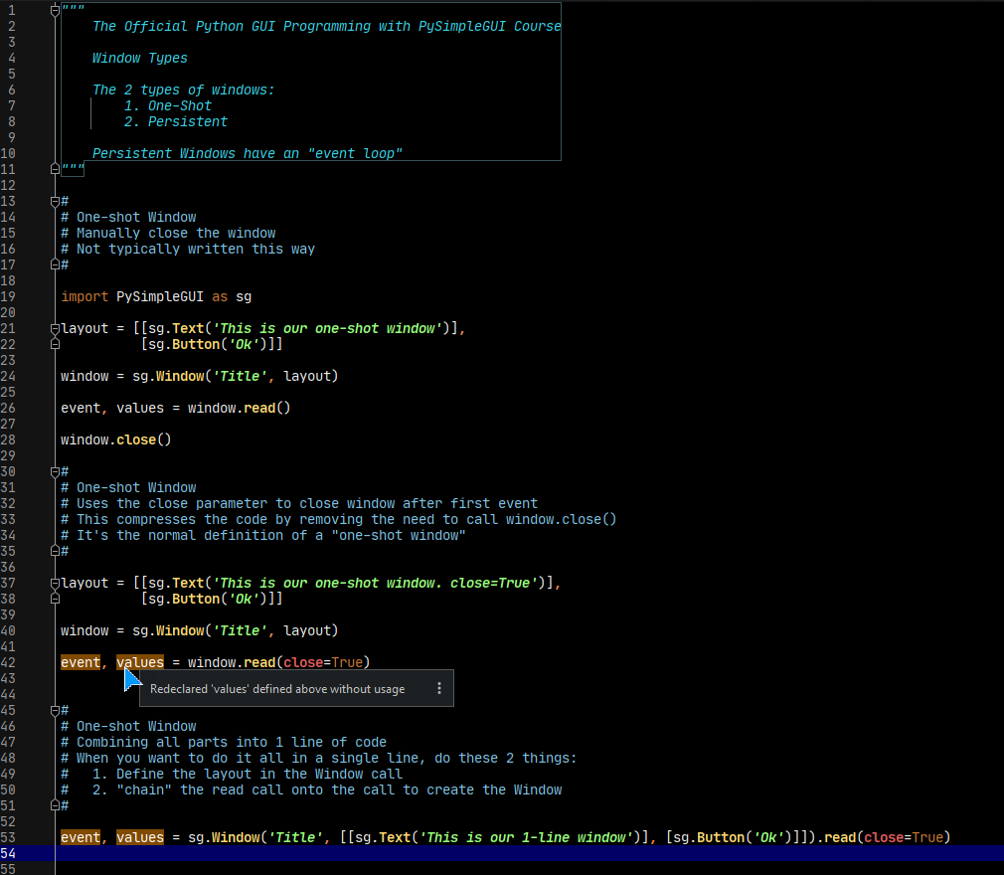Place cursor on the import PySimpleGUI statement
1004x875 pixels.
[154, 296]
